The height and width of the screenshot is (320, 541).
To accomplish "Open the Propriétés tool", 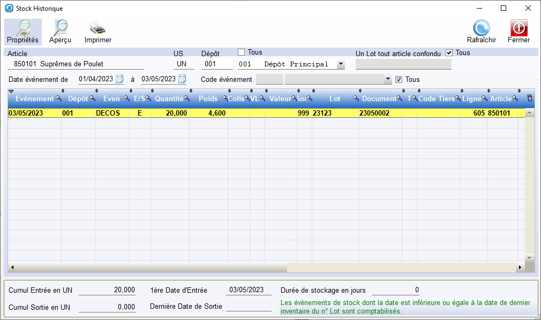I will click(22, 32).
